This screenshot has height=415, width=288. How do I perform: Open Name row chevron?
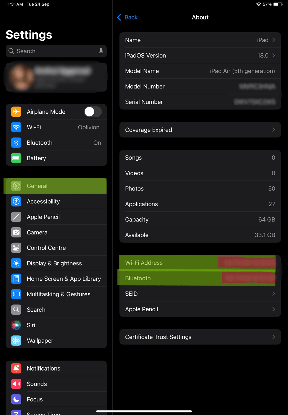coord(274,40)
